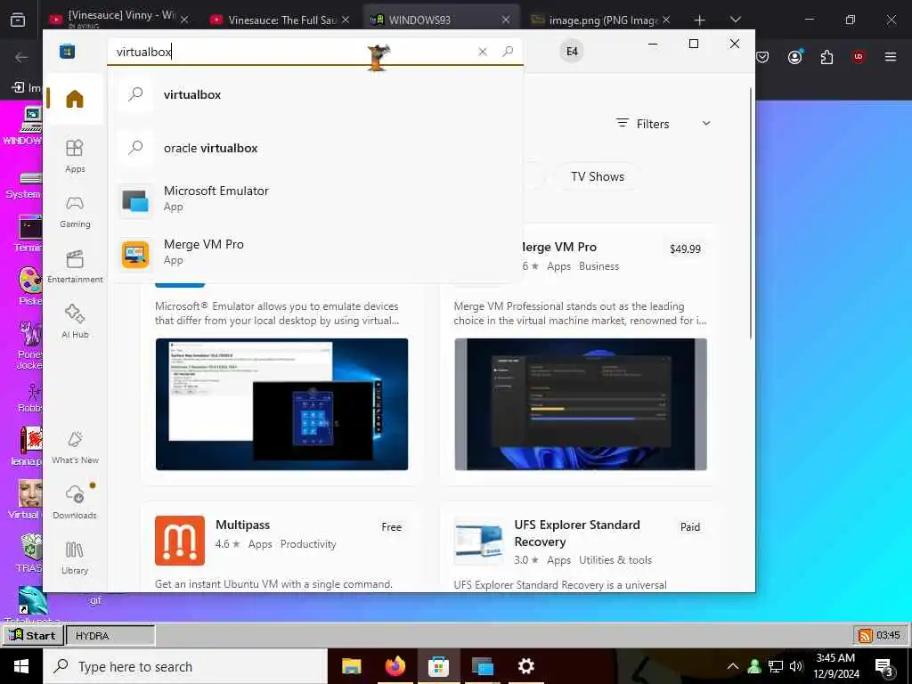Click the volume speaker tray icon
Image resolution: width=912 pixels, height=684 pixels.
(x=796, y=666)
